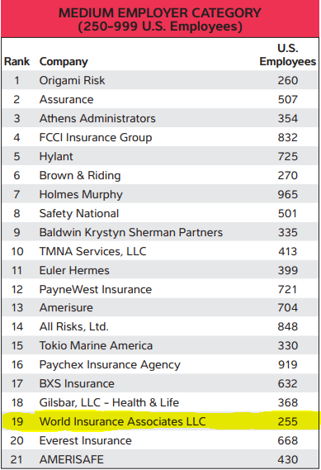Select Everest Insurance employee count 668
The width and height of the screenshot is (321, 470).
pos(287,440)
